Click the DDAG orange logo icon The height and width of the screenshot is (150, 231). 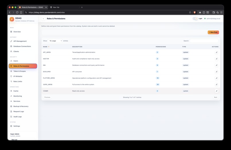tap(12, 19)
